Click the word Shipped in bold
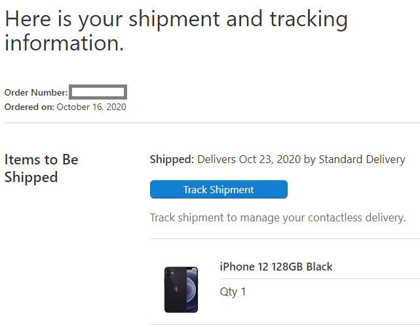This screenshot has width=420, height=336. tap(172, 160)
